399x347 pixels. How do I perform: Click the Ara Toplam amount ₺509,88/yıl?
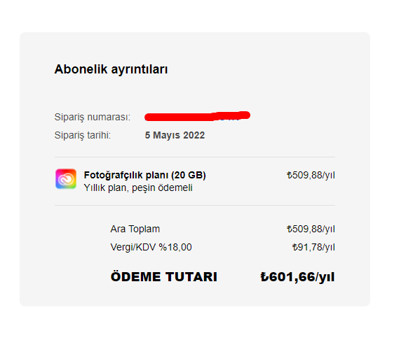[311, 229]
